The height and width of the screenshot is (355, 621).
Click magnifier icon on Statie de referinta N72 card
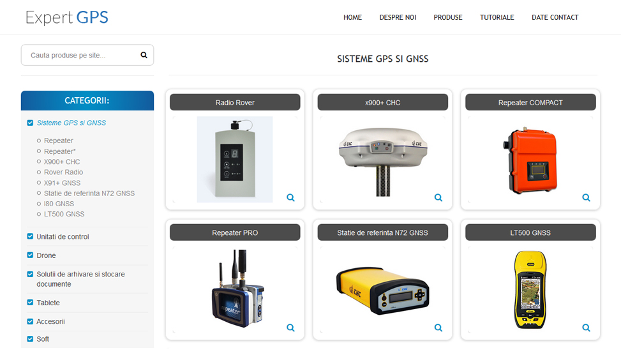[x=438, y=328]
